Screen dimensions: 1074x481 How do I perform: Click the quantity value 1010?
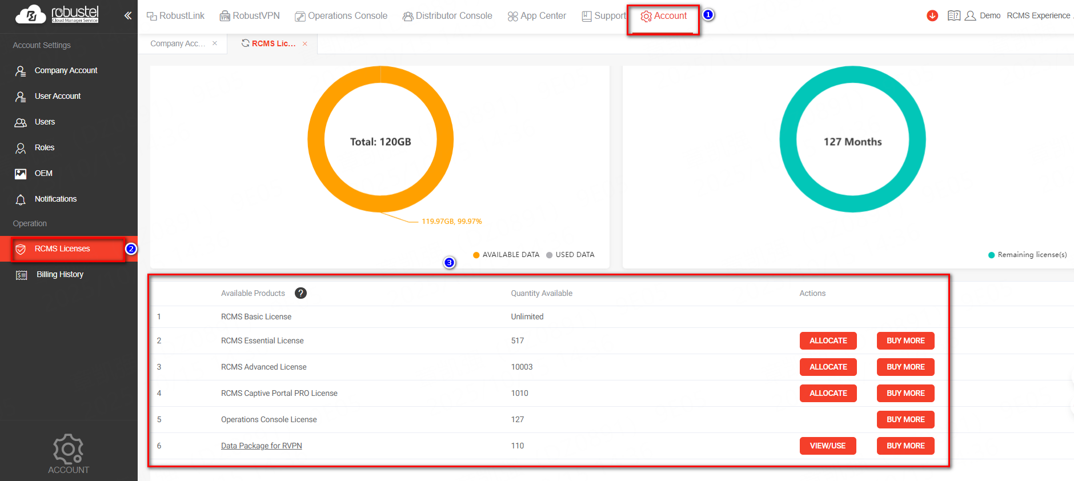(520, 394)
